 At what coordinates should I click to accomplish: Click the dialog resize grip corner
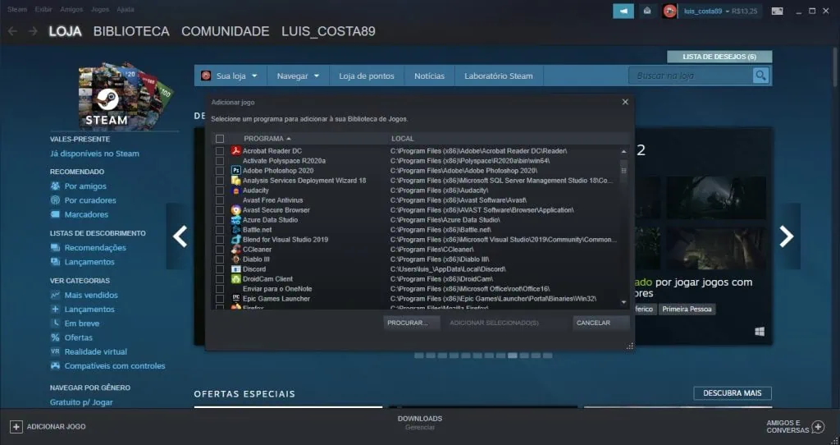click(630, 346)
